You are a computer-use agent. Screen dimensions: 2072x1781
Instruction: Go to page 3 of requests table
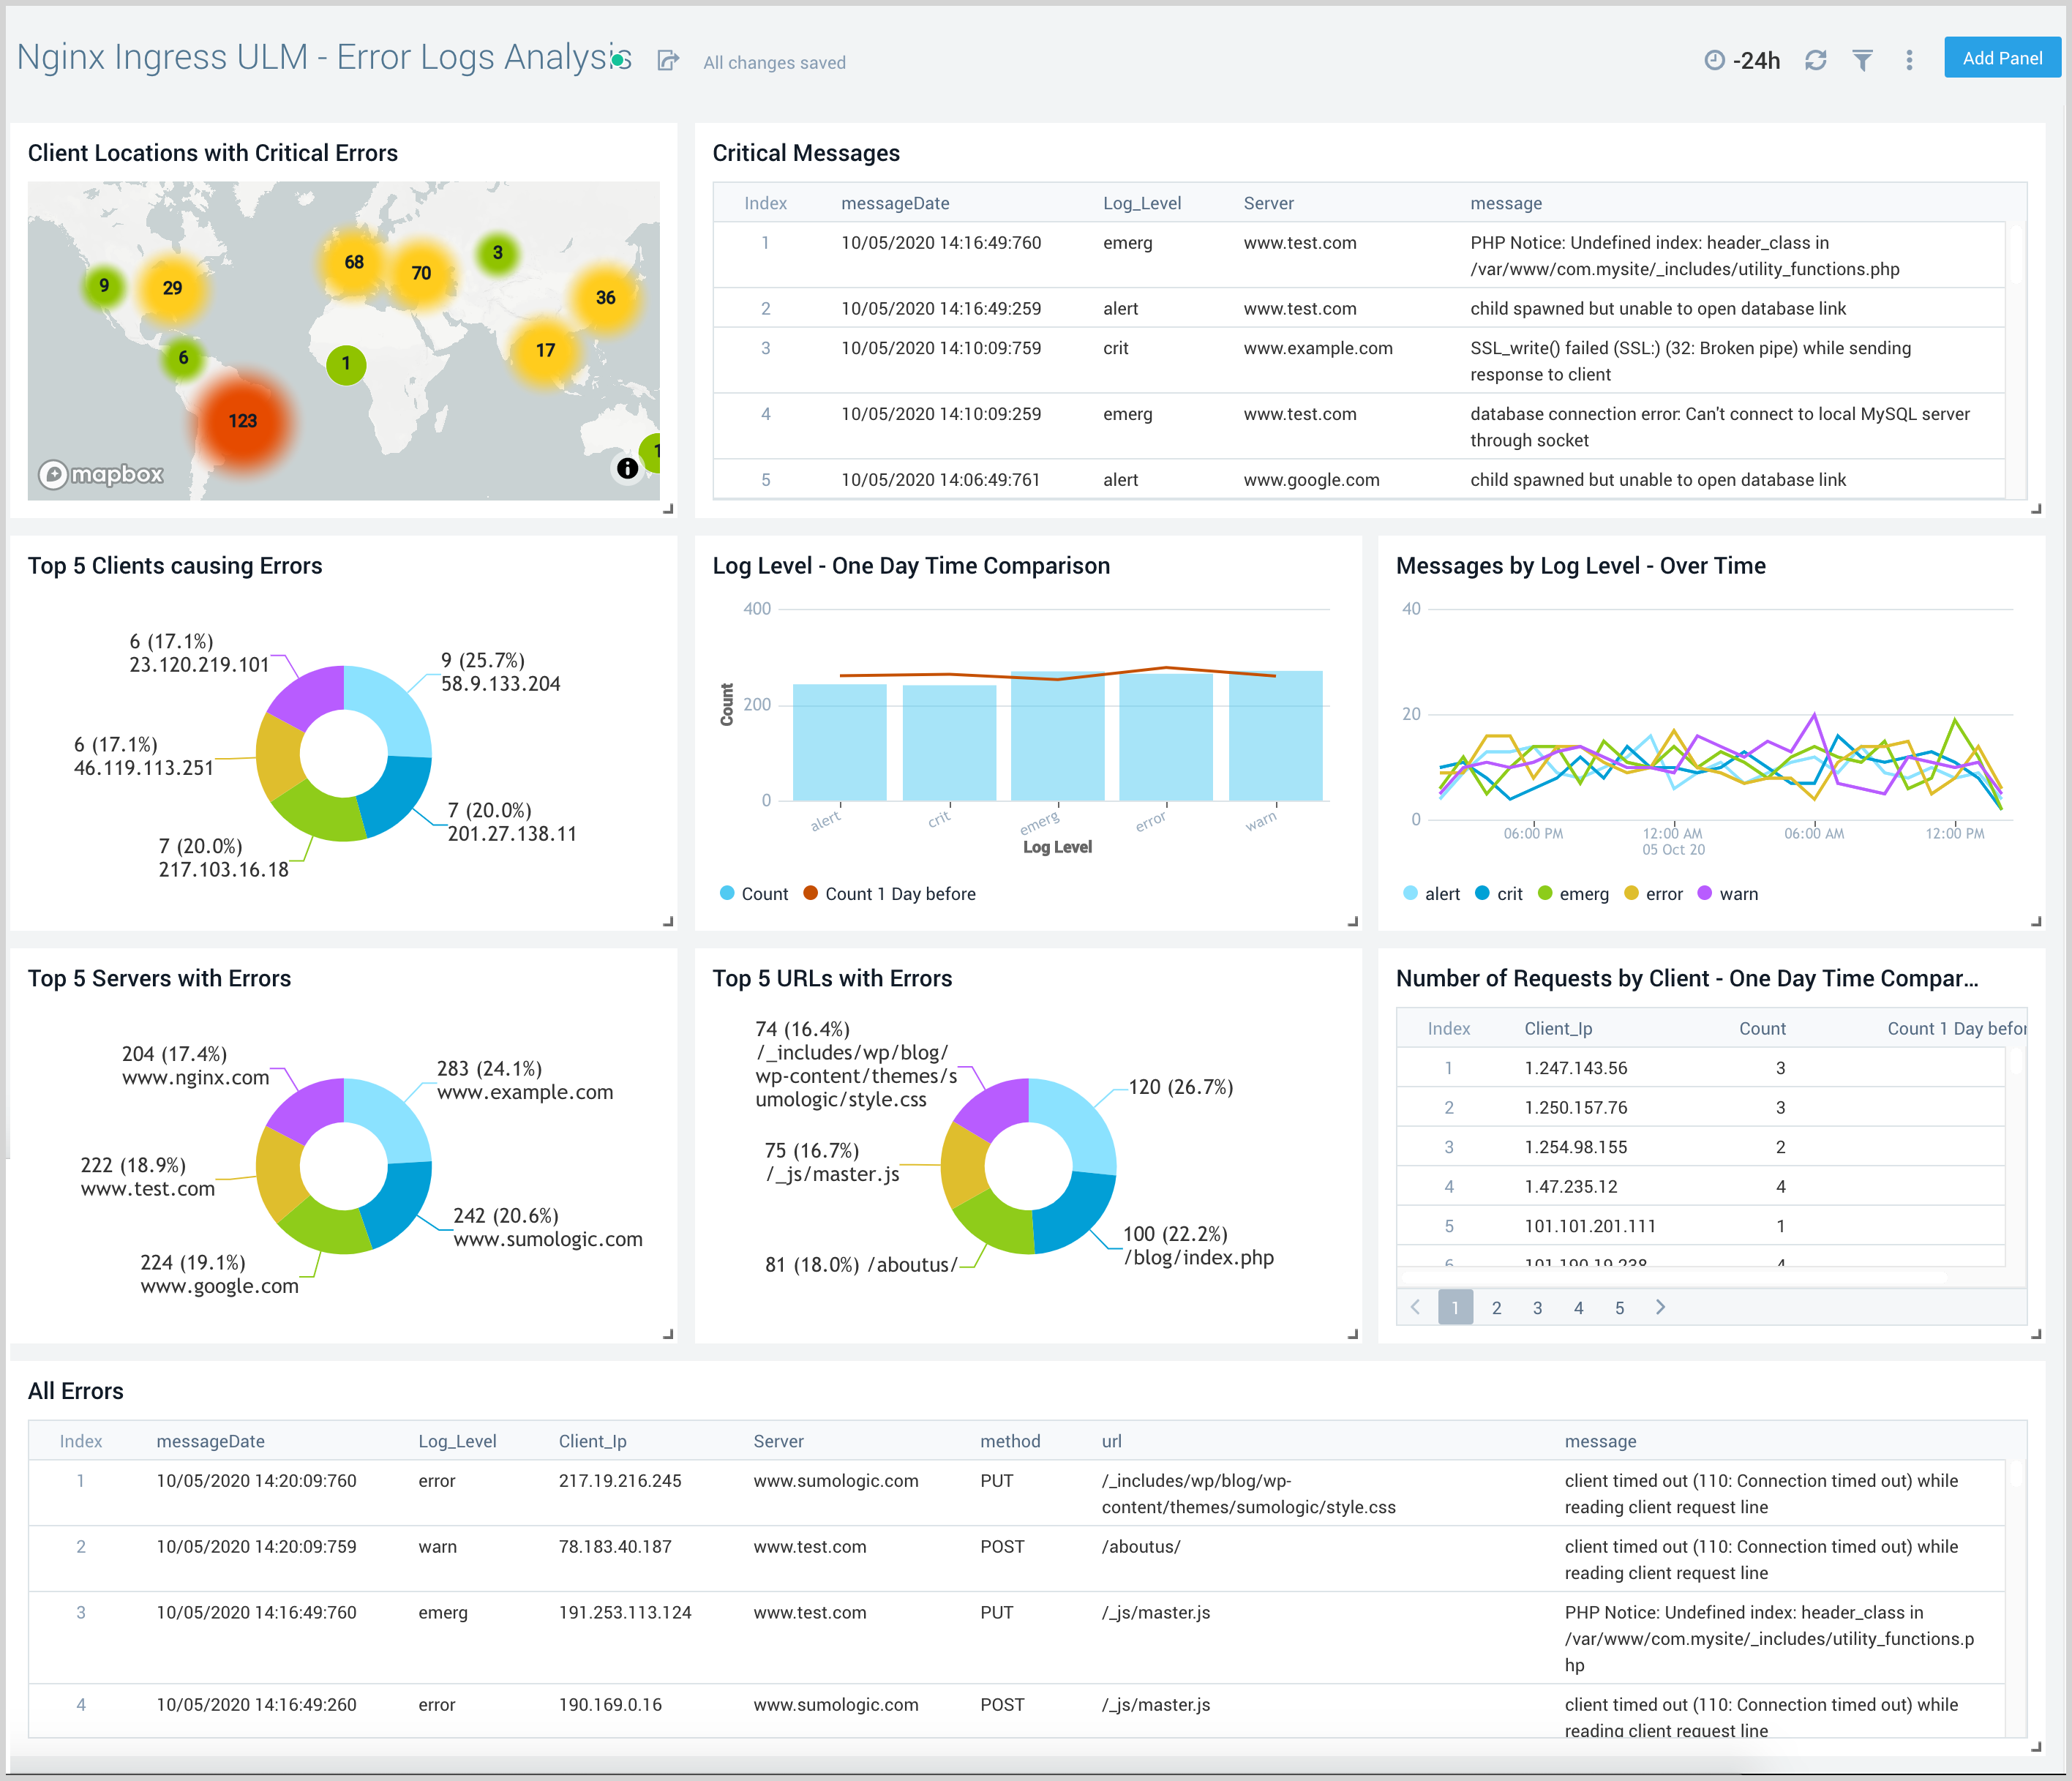point(1537,1307)
